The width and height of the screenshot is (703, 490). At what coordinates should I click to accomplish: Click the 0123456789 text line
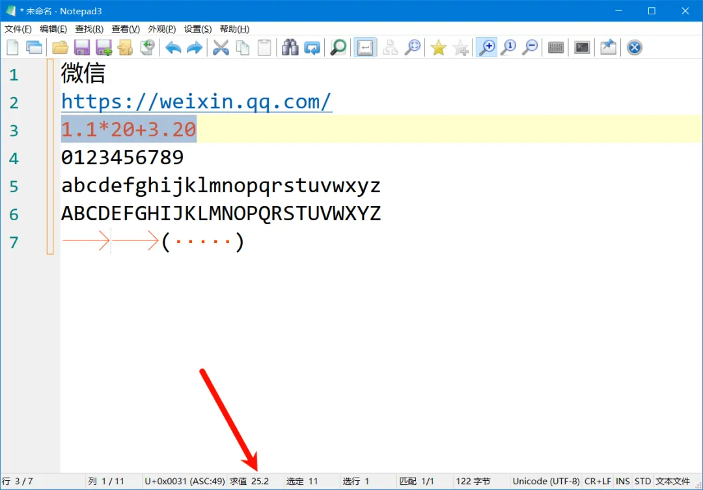point(122,158)
